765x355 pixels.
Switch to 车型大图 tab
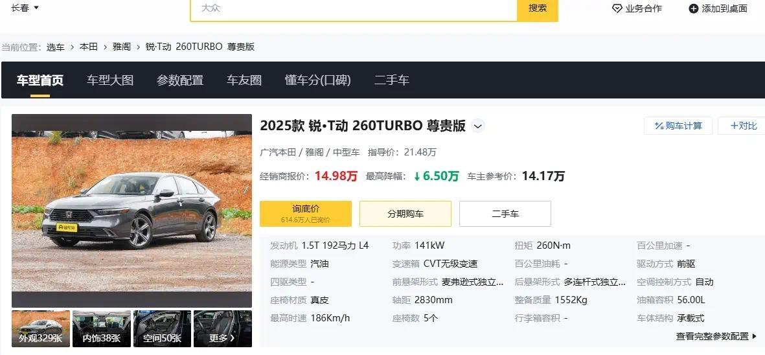[110, 80]
